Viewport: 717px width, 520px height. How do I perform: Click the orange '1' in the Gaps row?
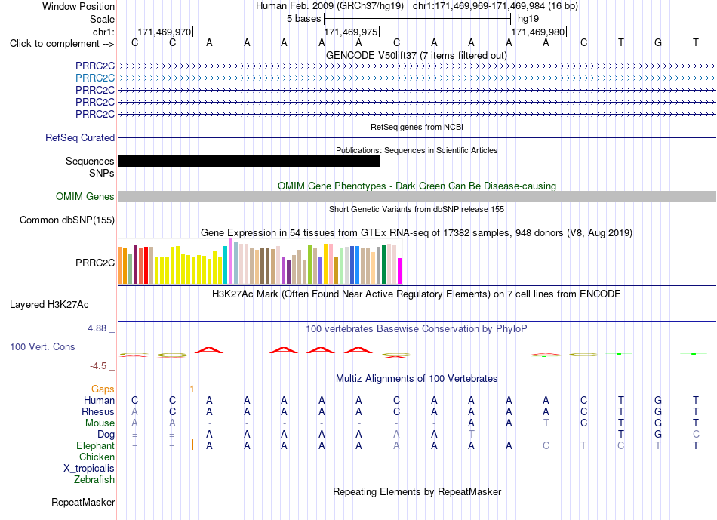(192, 389)
